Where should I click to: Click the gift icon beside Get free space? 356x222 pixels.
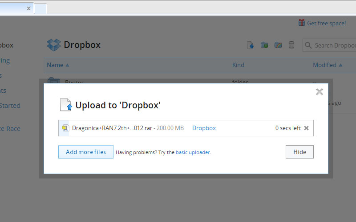point(302,23)
